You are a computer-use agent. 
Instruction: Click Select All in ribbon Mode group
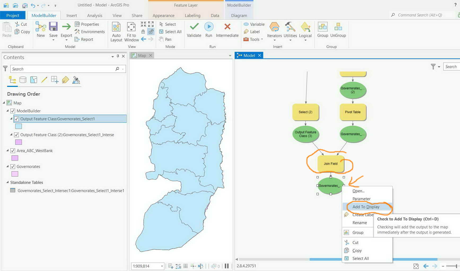pyautogui.click(x=170, y=32)
